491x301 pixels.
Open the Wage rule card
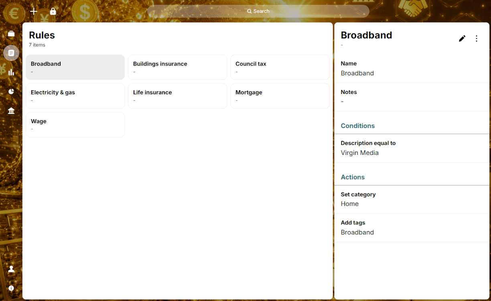75,124
